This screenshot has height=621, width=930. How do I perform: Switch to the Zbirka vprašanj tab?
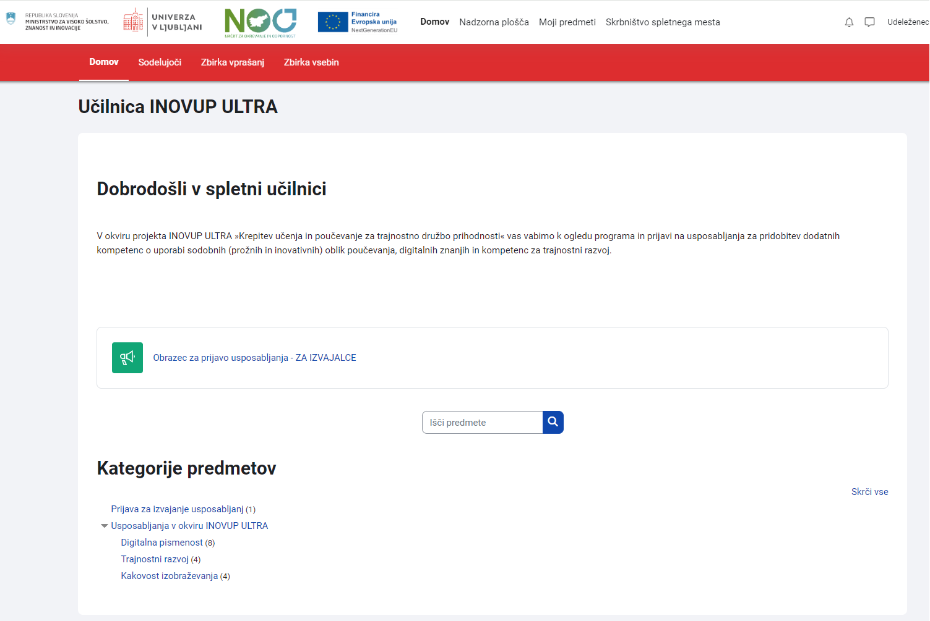click(232, 62)
